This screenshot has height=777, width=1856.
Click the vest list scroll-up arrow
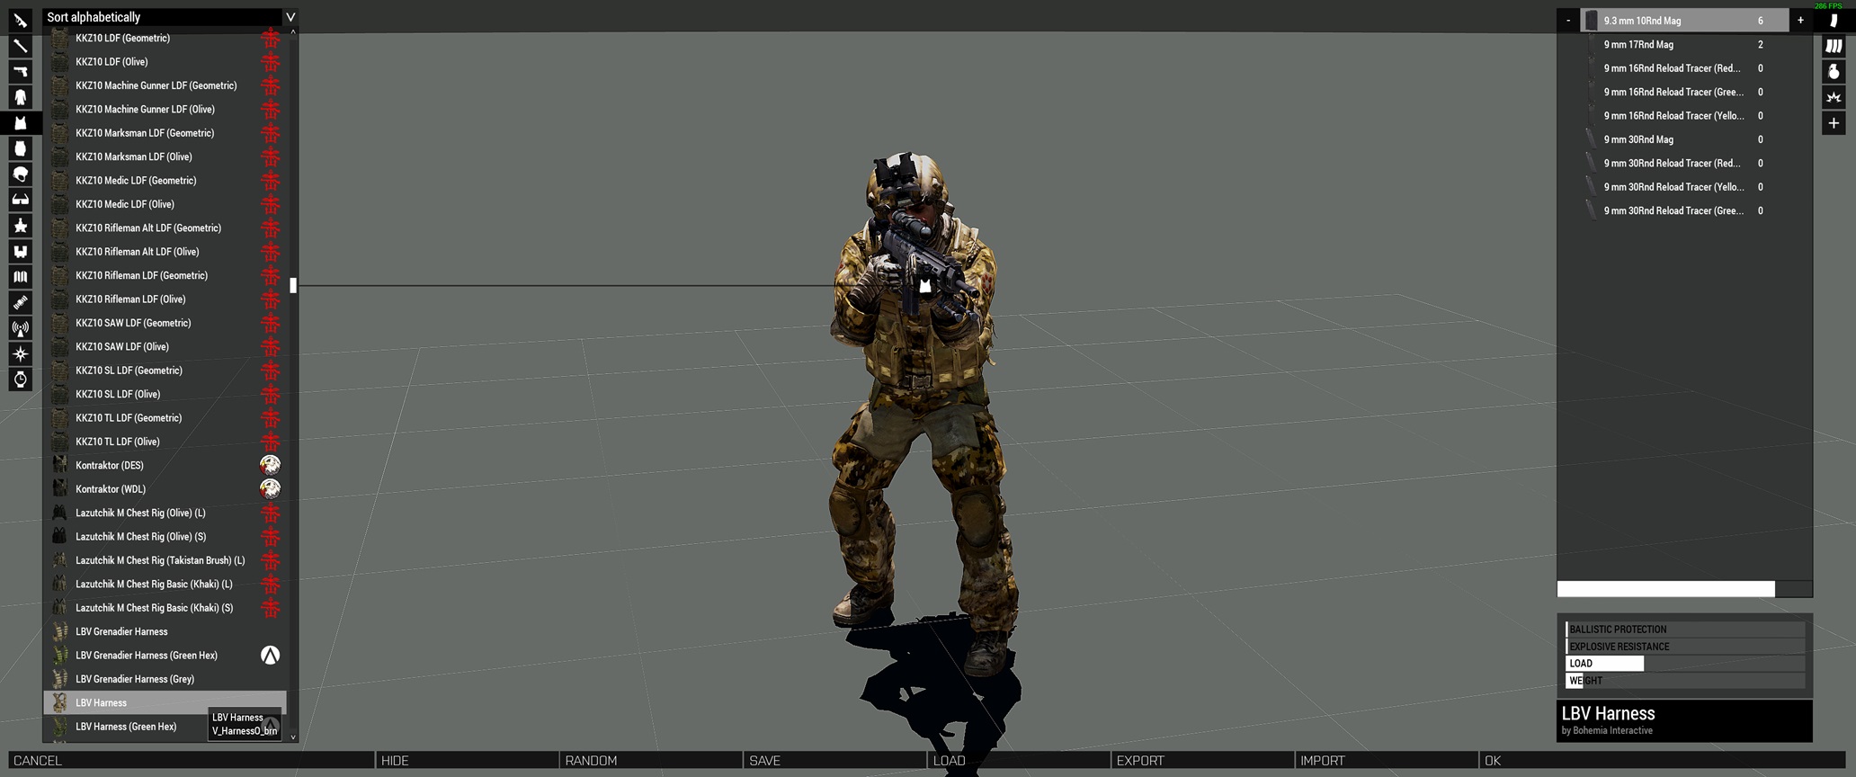(293, 32)
